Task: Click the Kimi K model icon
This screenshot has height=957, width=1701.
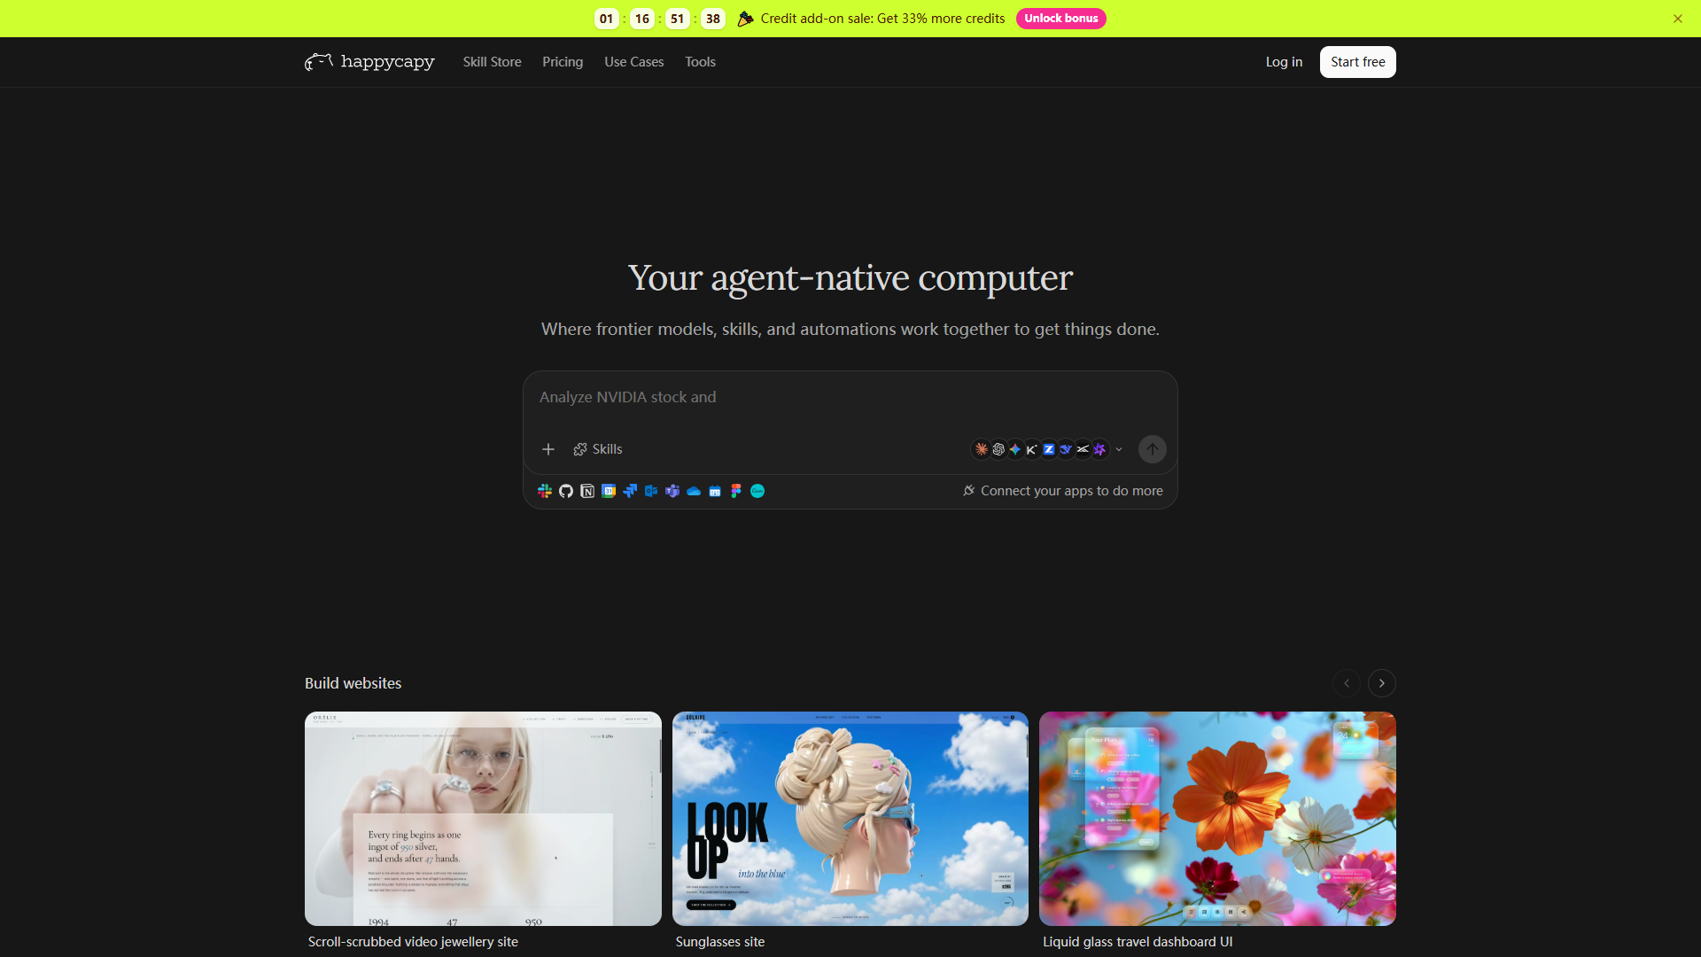Action: (1032, 449)
